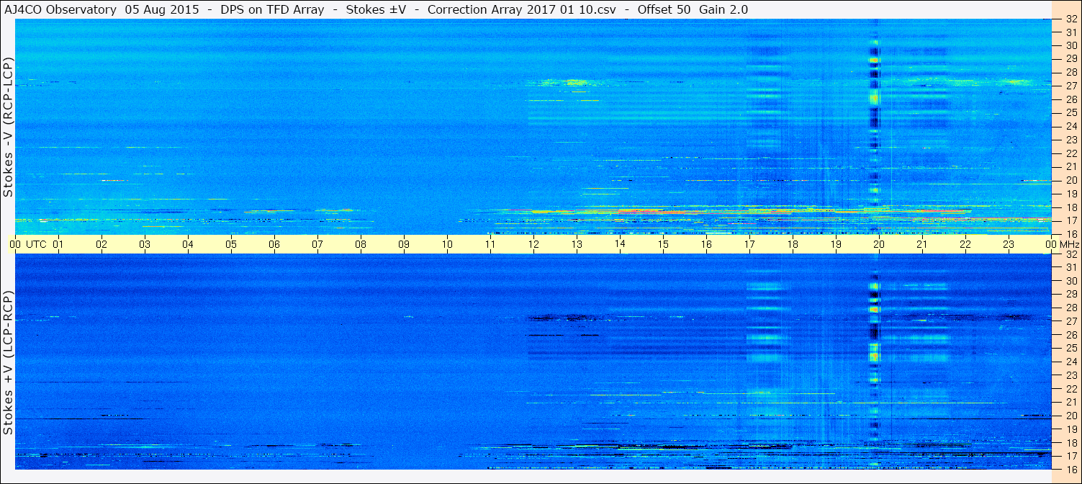Click the 32 MHz label on the Stokes +V scale
Viewport: 1082px width, 484px height.
click(x=1071, y=254)
